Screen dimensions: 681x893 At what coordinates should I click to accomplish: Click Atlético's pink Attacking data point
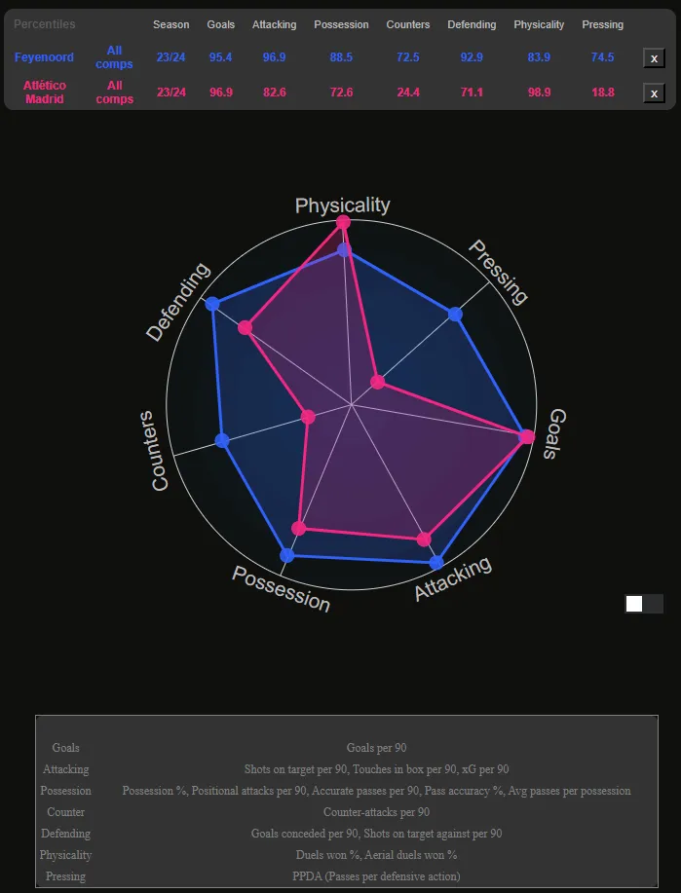point(424,539)
